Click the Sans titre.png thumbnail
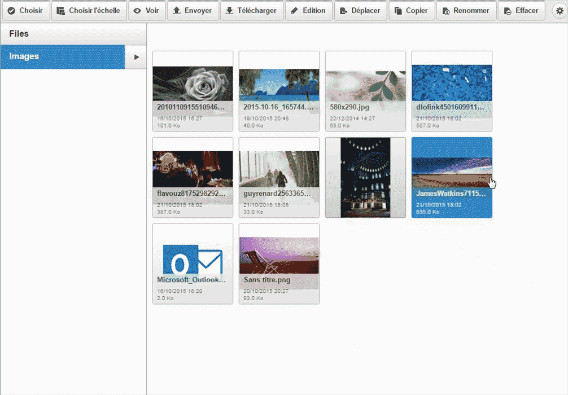Viewport: 568px width, 395px height. click(x=279, y=263)
